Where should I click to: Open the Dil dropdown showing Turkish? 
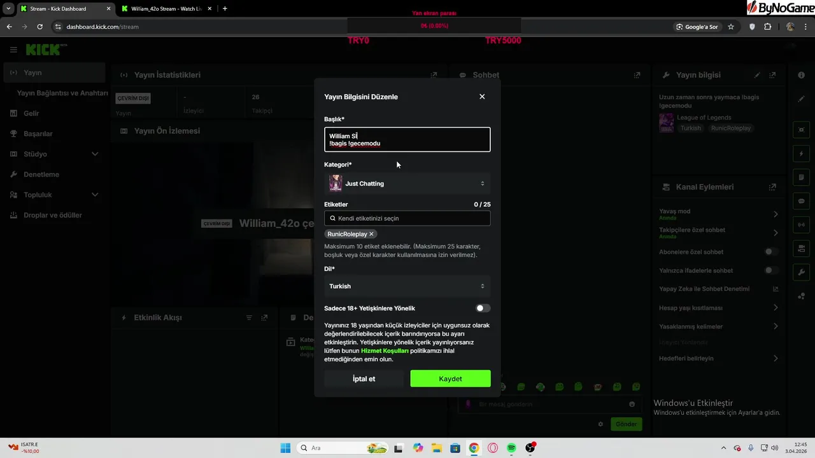point(407,286)
